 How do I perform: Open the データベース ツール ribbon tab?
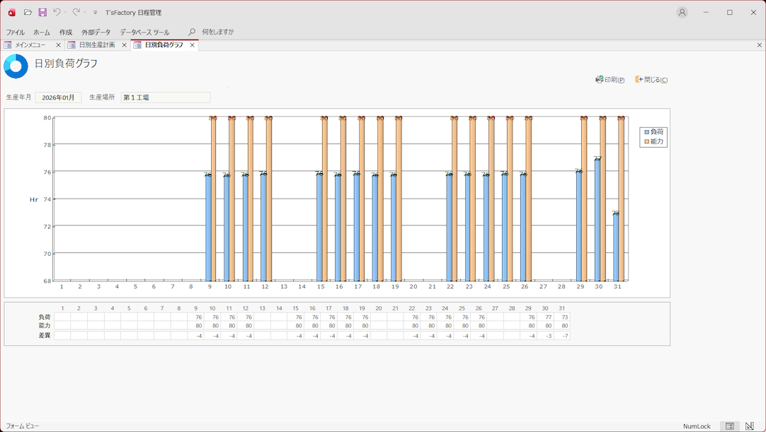pos(144,32)
